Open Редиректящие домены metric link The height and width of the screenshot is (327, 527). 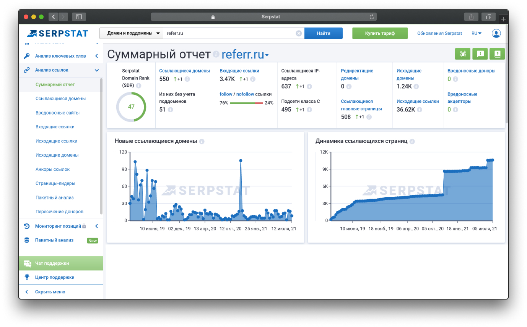[357, 74]
